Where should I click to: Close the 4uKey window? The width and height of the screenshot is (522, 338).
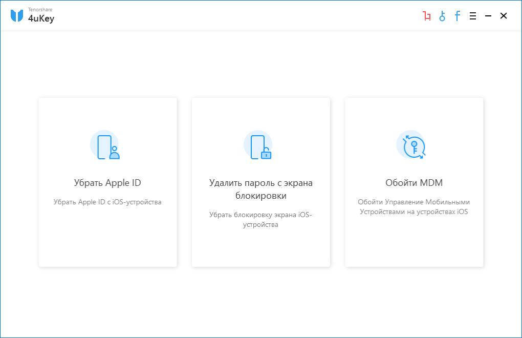(x=504, y=16)
